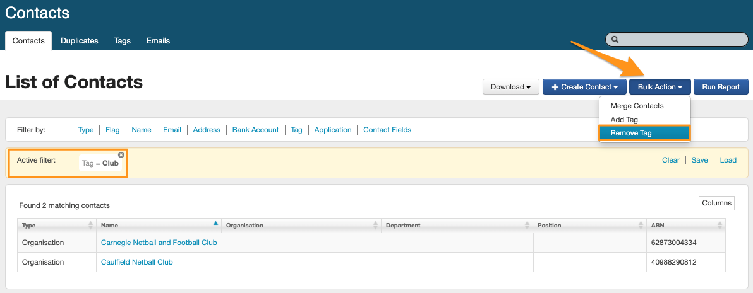Filter contacts by Bank Account
Image resolution: width=753 pixels, height=293 pixels.
point(255,130)
